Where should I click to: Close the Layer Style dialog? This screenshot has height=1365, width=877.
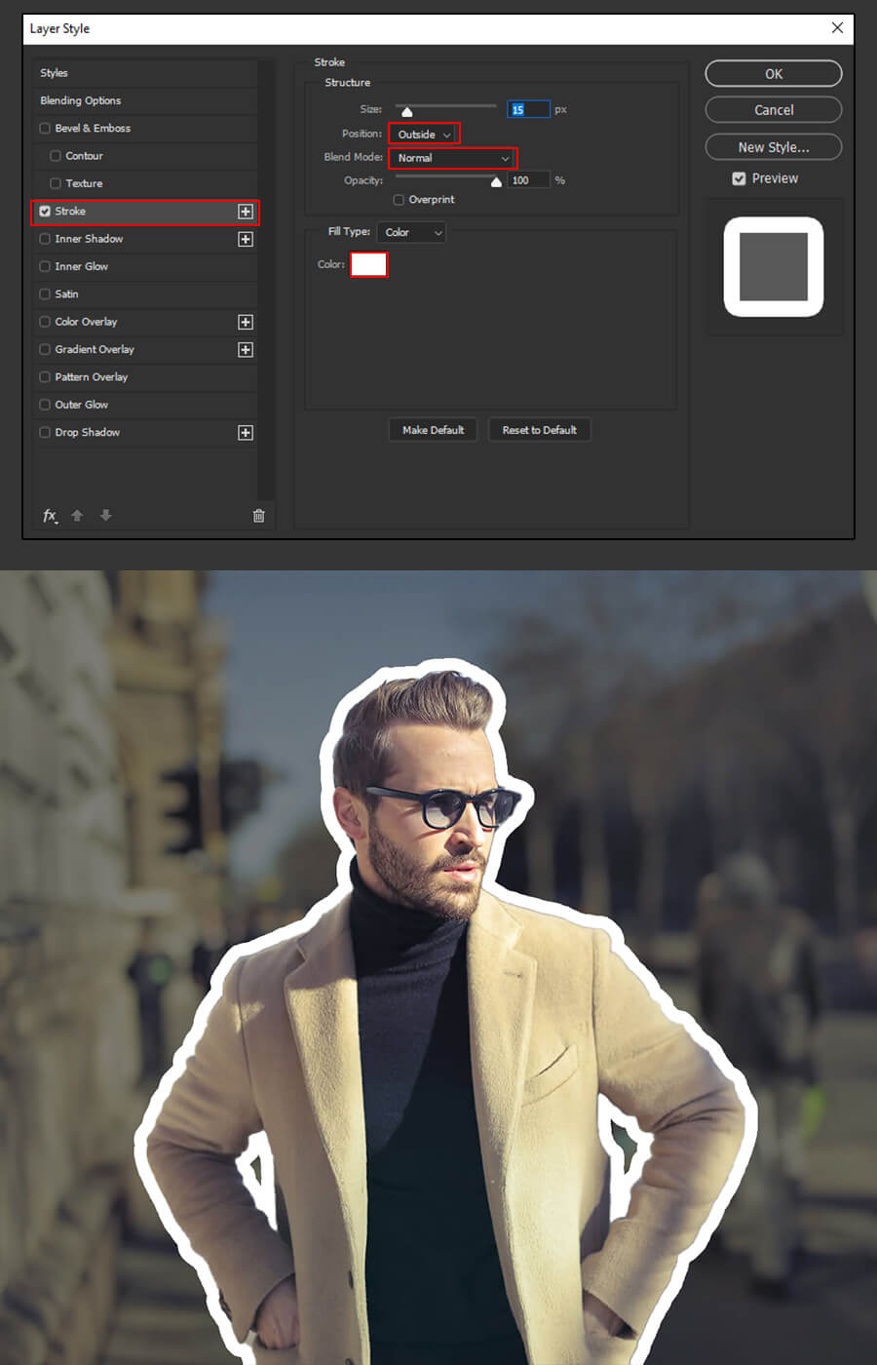[x=837, y=28]
